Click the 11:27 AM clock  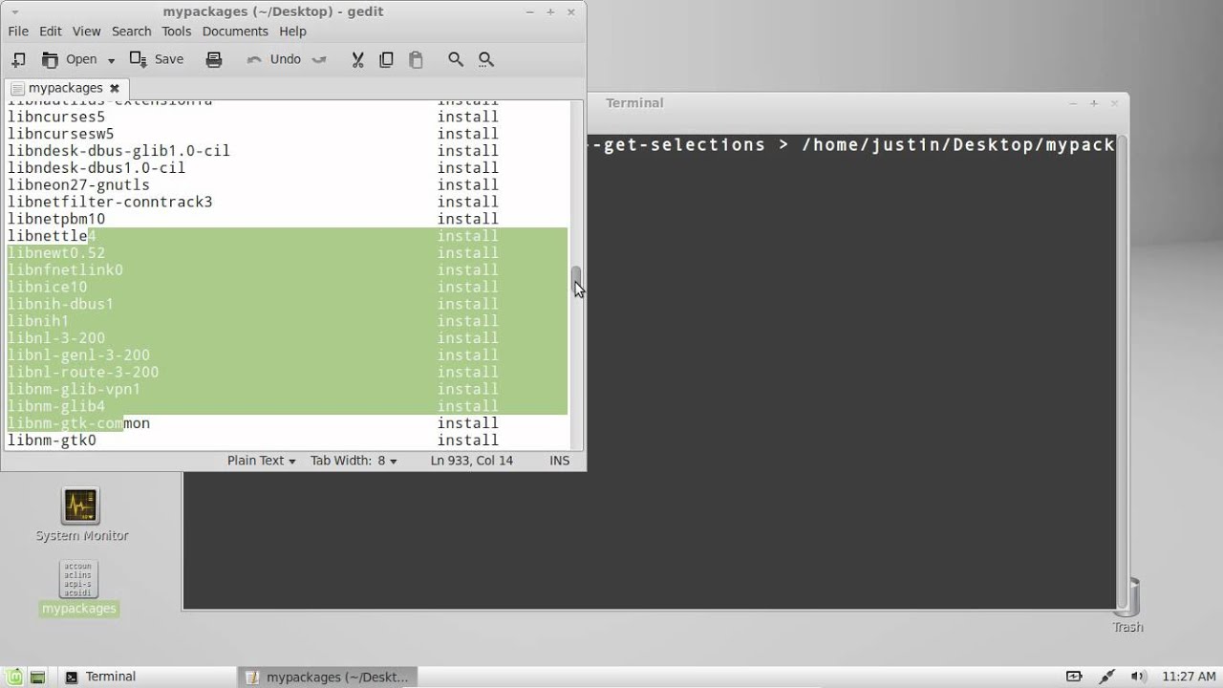coord(1189,677)
